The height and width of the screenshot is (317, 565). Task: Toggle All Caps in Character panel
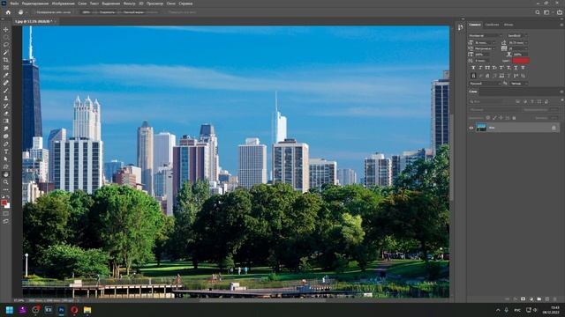pyautogui.click(x=487, y=68)
